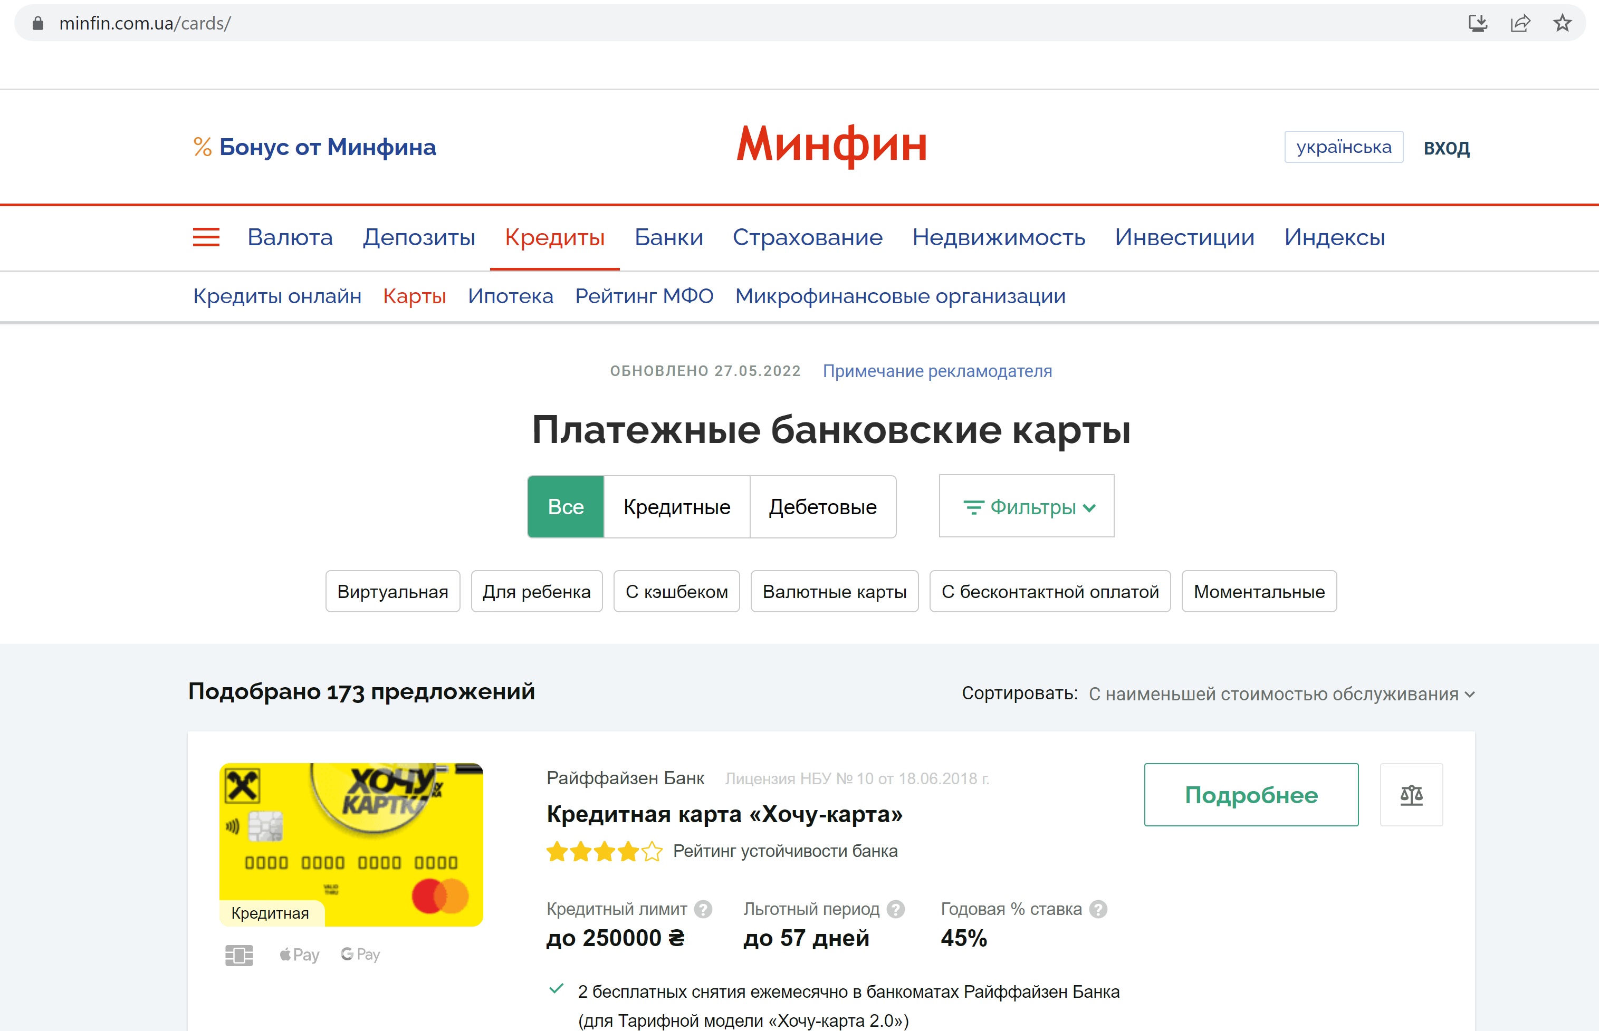
Task: Select the Кредитные tab
Action: pyautogui.click(x=677, y=507)
